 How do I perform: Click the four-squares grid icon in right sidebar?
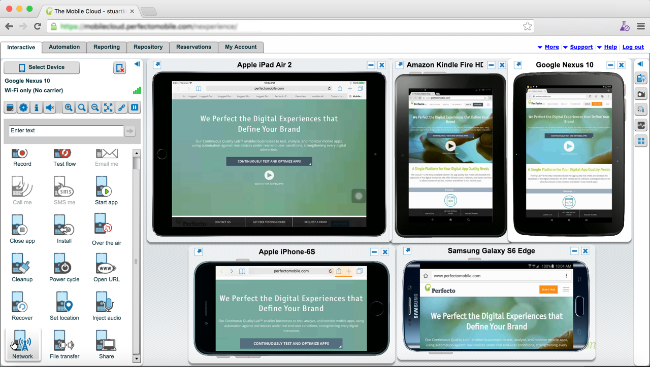pos(641,141)
